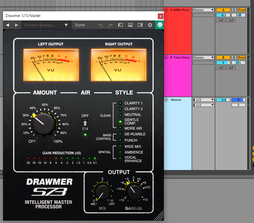The width and height of the screenshot is (254, 223).
Task: Click the A track first -inf send field
Action: [220, 20]
